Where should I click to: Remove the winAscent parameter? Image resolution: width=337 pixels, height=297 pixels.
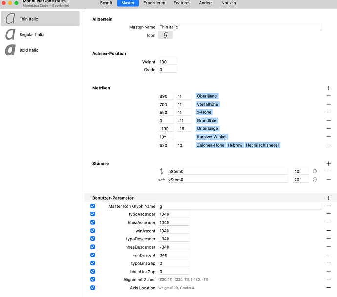(328, 231)
